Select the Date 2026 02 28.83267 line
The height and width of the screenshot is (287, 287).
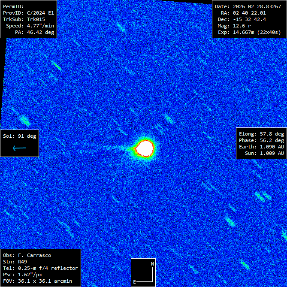click(248, 7)
